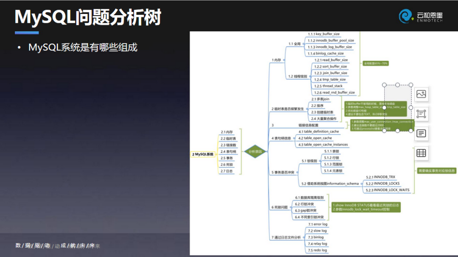Click the ENMOTECH swirl logo
This screenshot has height=257, width=458.
coord(406,16)
